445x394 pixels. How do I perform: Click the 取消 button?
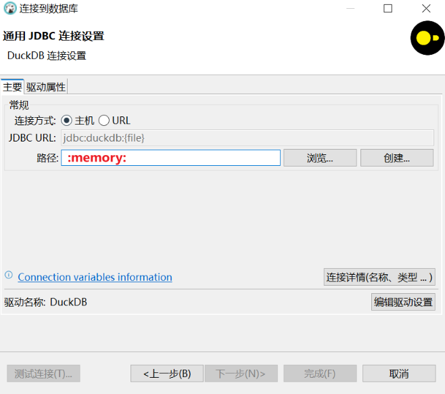399,373
